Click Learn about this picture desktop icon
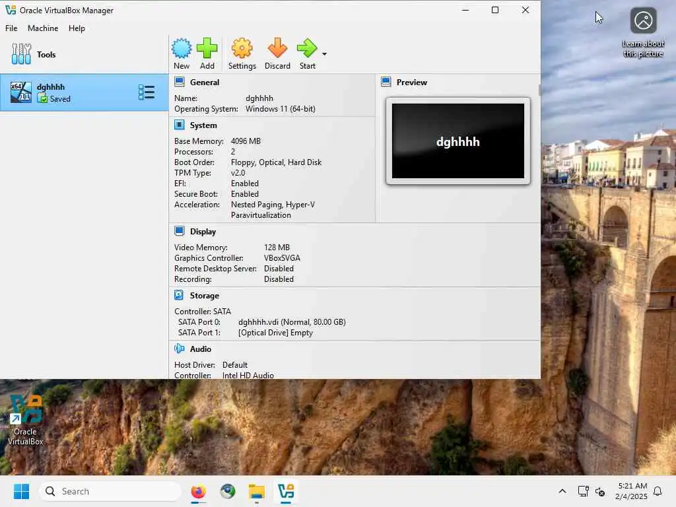Screen dimensions: 676x507 [x=643, y=33]
